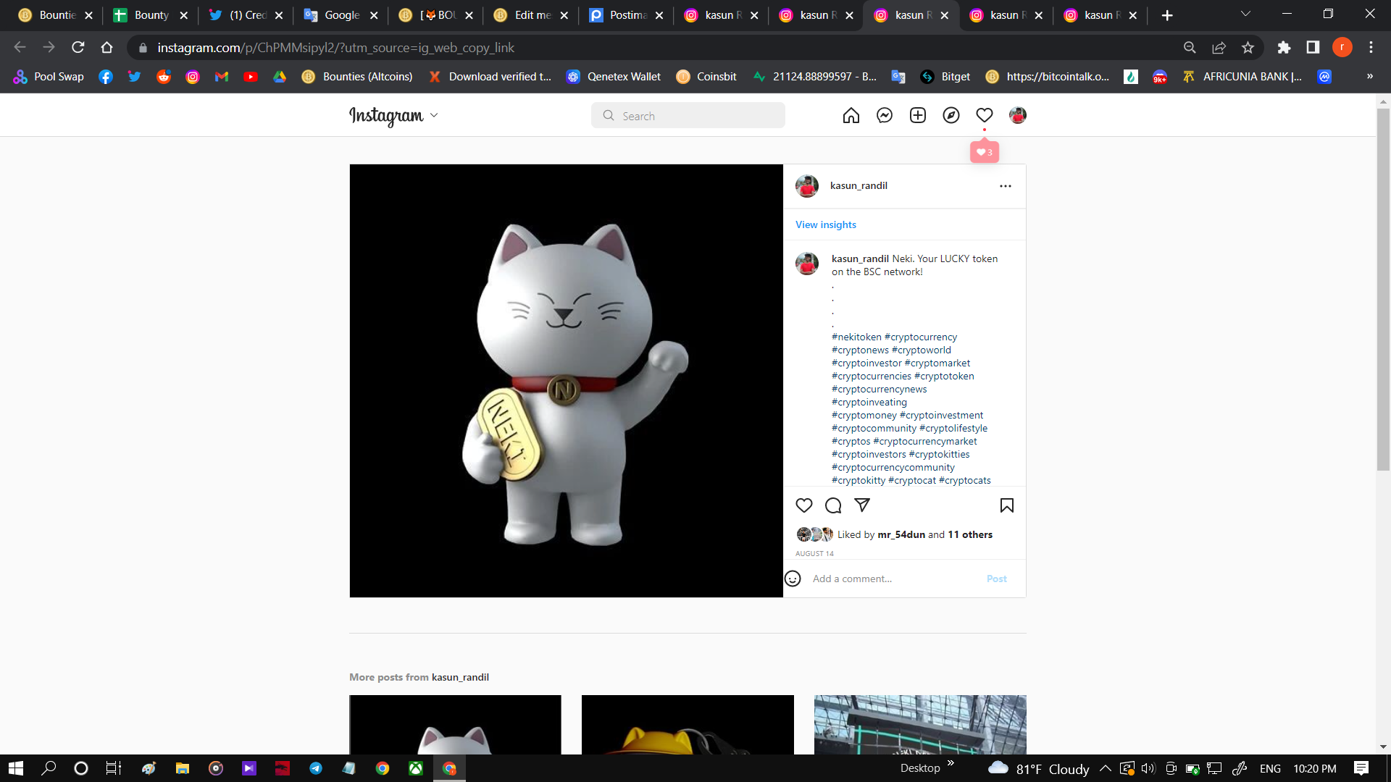Click the View insights link

pyautogui.click(x=825, y=224)
